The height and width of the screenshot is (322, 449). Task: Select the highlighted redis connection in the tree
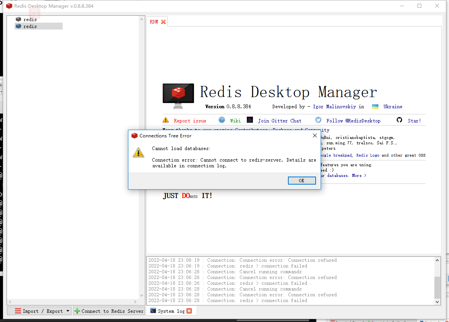pos(39,26)
